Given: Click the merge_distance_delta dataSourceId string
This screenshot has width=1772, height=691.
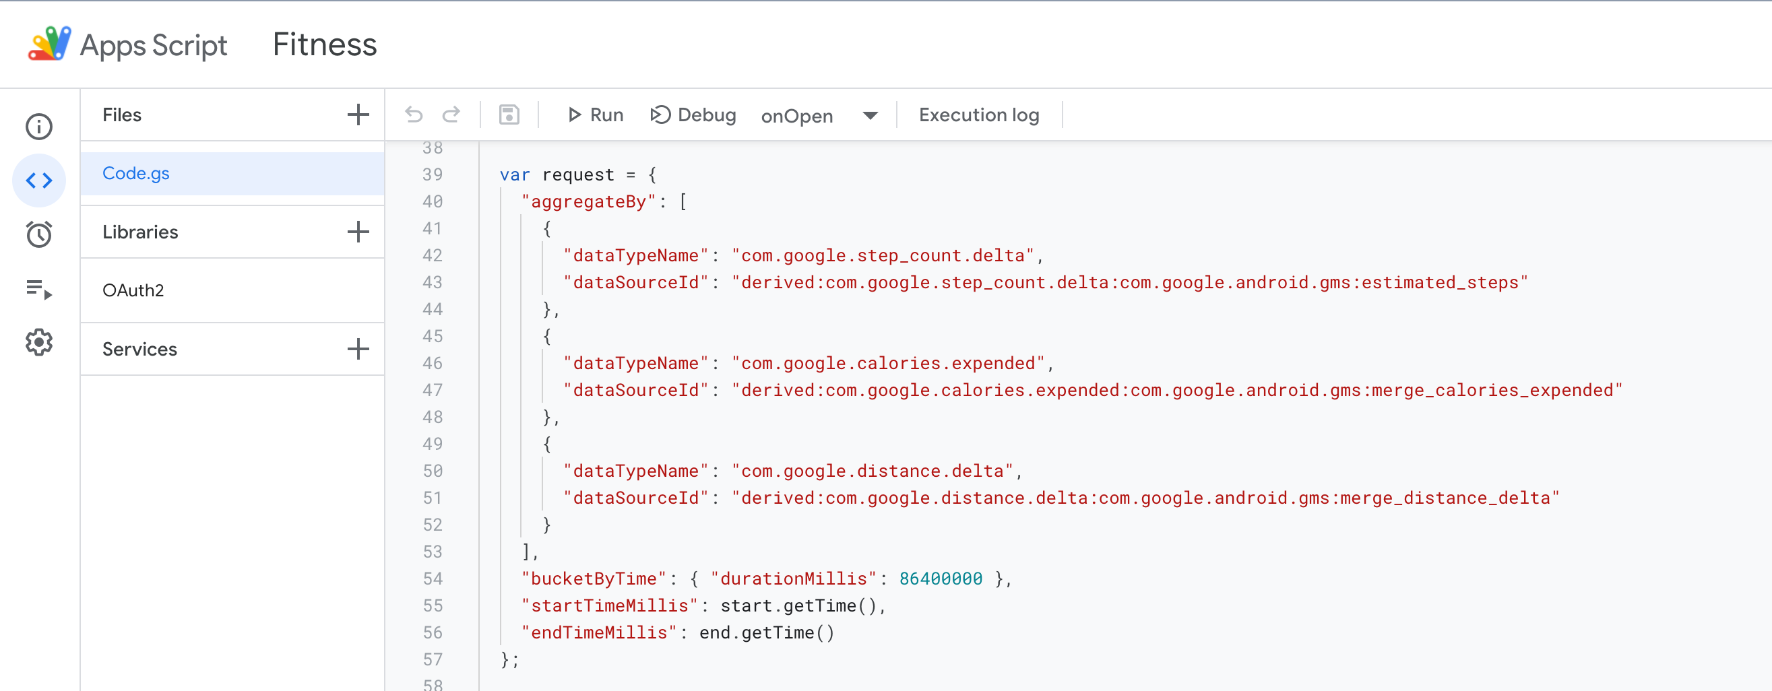Looking at the screenshot, I should pyautogui.click(x=1145, y=498).
